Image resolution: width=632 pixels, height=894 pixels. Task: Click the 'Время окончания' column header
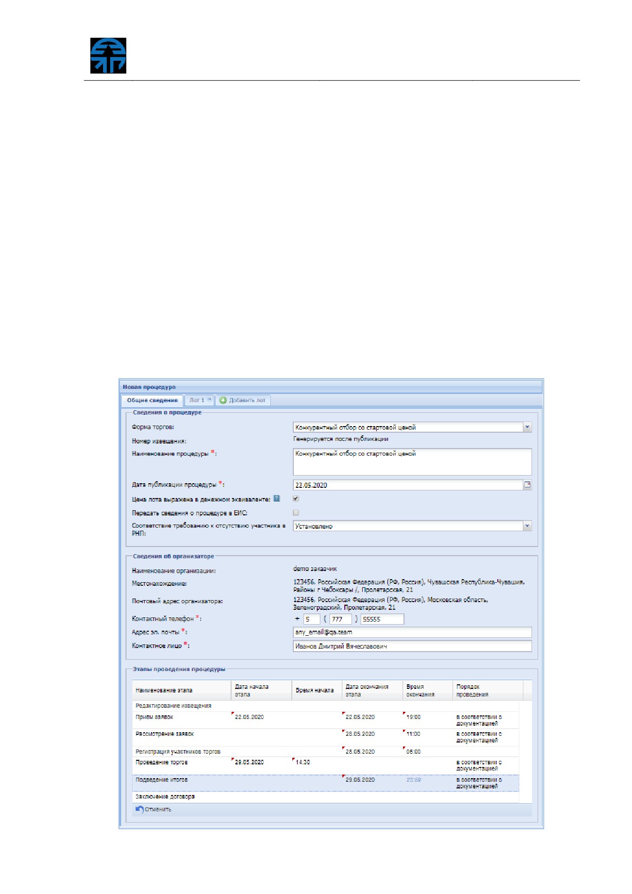427,690
